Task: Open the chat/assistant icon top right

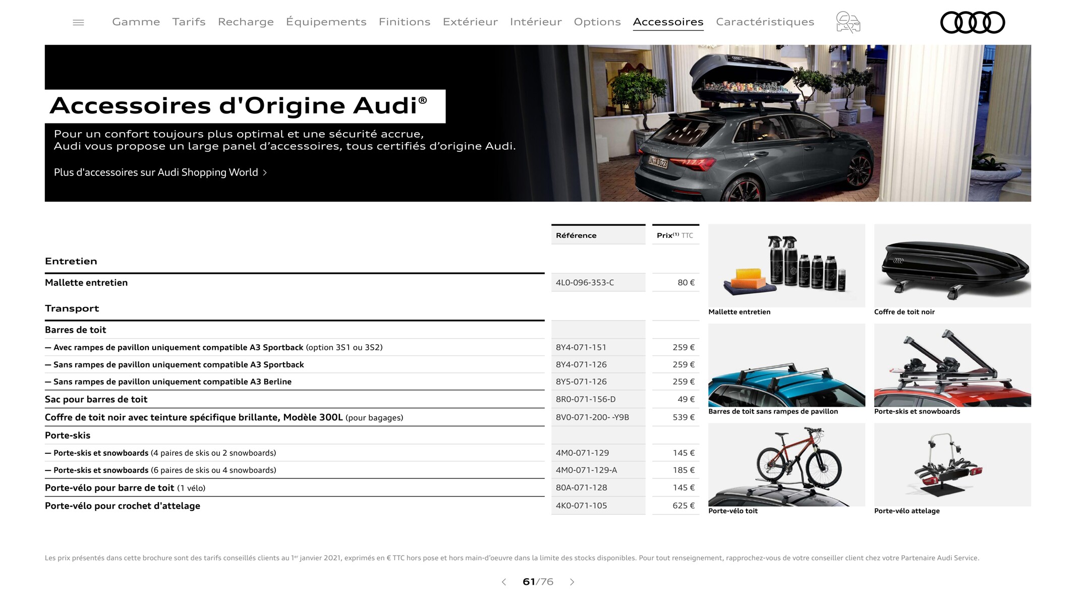Action: (847, 21)
